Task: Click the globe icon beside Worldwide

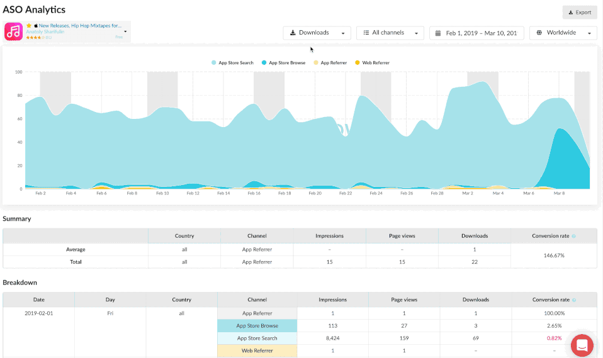Action: click(x=539, y=33)
